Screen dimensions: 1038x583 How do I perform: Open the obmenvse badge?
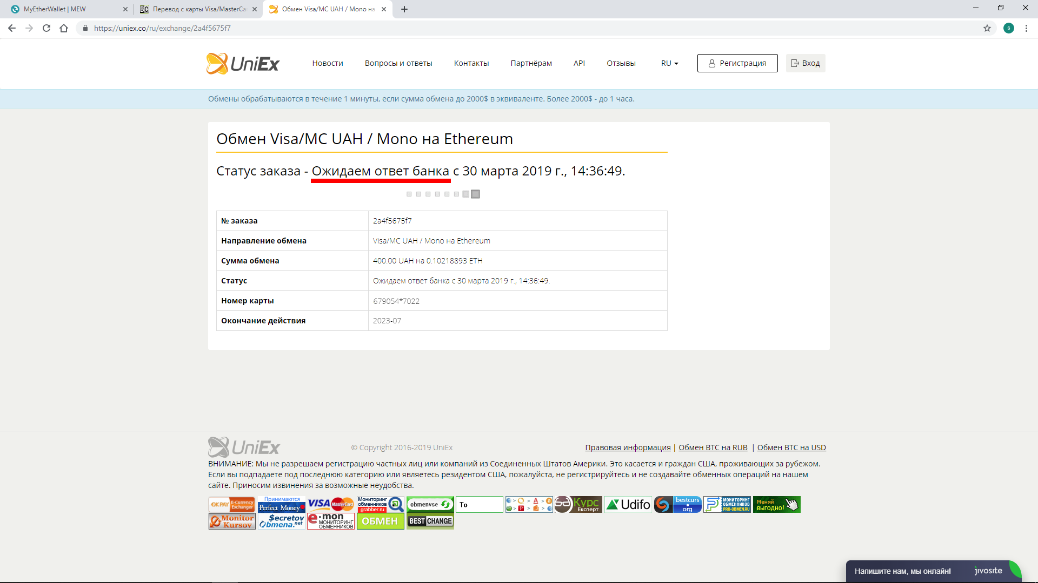(430, 505)
